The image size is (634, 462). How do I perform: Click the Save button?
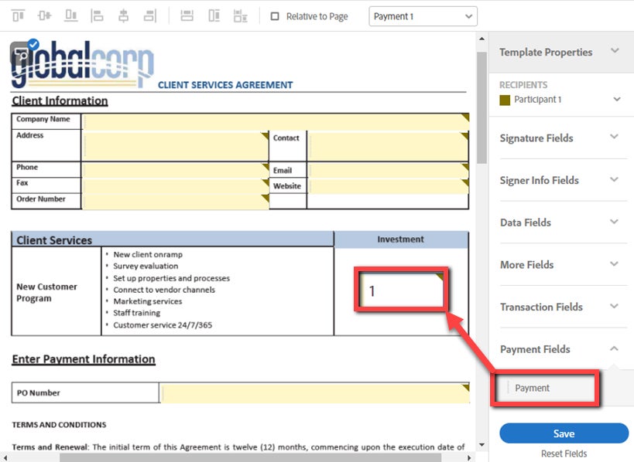564,433
